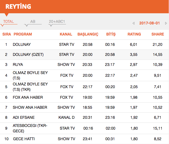Sort by RATING column header
Viewport: 169px width, 144px height.
click(x=134, y=34)
